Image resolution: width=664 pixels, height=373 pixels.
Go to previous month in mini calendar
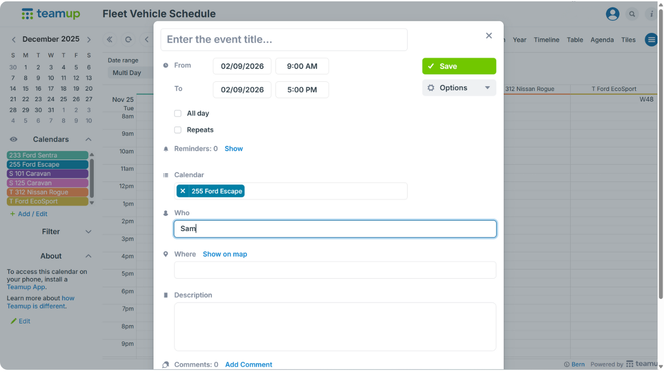coord(13,39)
